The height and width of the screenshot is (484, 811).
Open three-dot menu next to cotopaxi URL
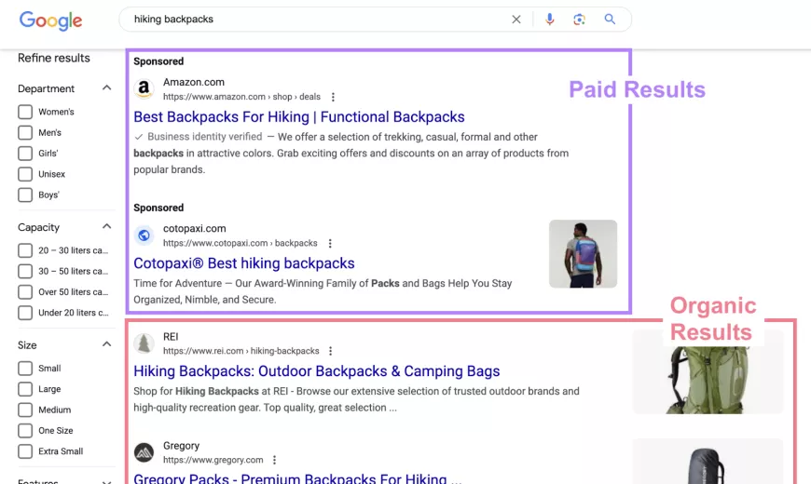pos(330,243)
